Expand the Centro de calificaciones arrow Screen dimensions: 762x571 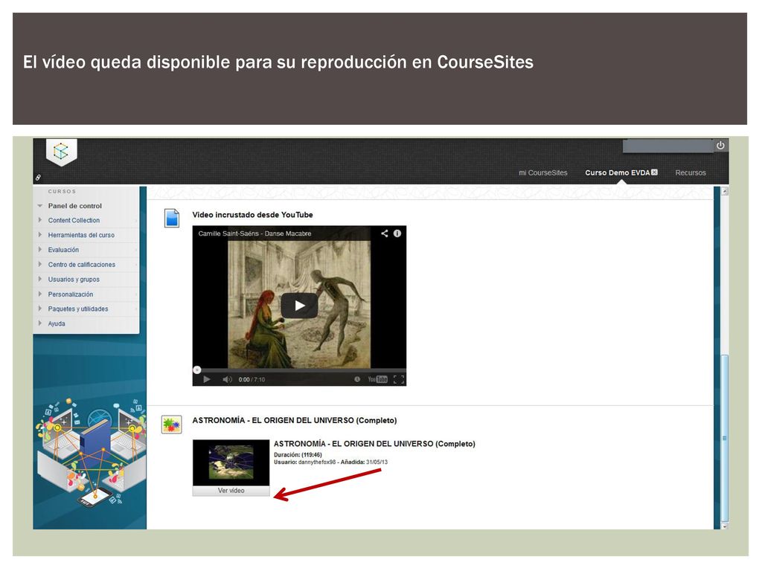coord(40,264)
